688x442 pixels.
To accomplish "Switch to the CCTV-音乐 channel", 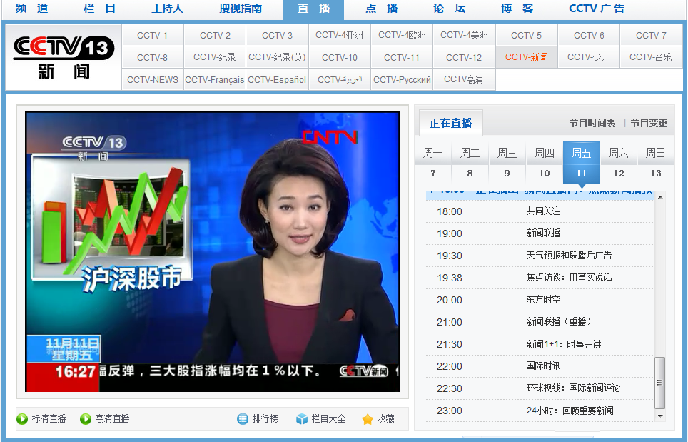I will pyautogui.click(x=651, y=58).
